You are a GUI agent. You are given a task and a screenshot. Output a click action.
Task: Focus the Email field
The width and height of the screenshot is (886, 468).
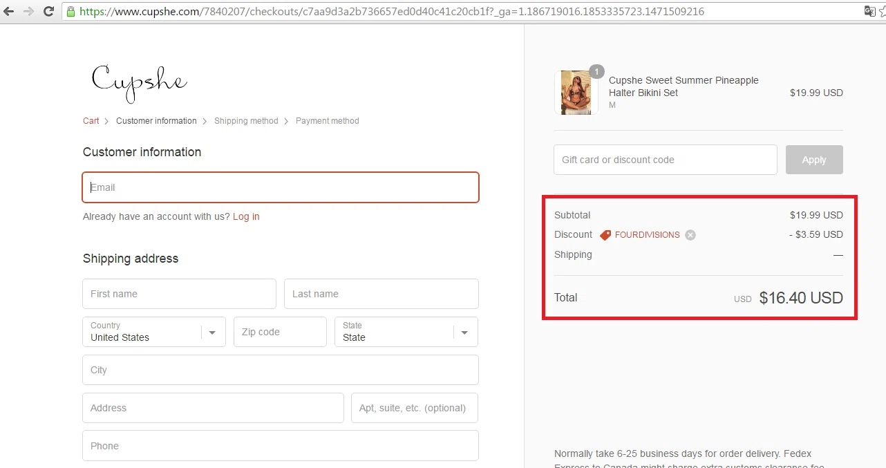click(281, 187)
